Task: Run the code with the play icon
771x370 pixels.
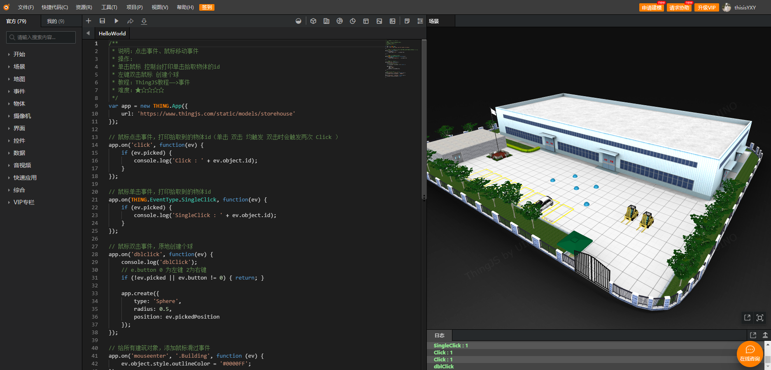Action: 116,21
